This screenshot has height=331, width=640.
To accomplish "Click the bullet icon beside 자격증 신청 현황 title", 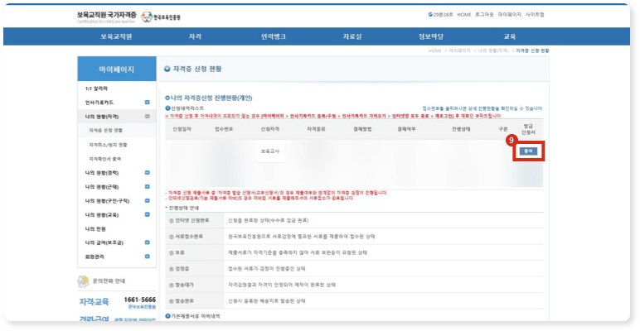I will coord(167,69).
